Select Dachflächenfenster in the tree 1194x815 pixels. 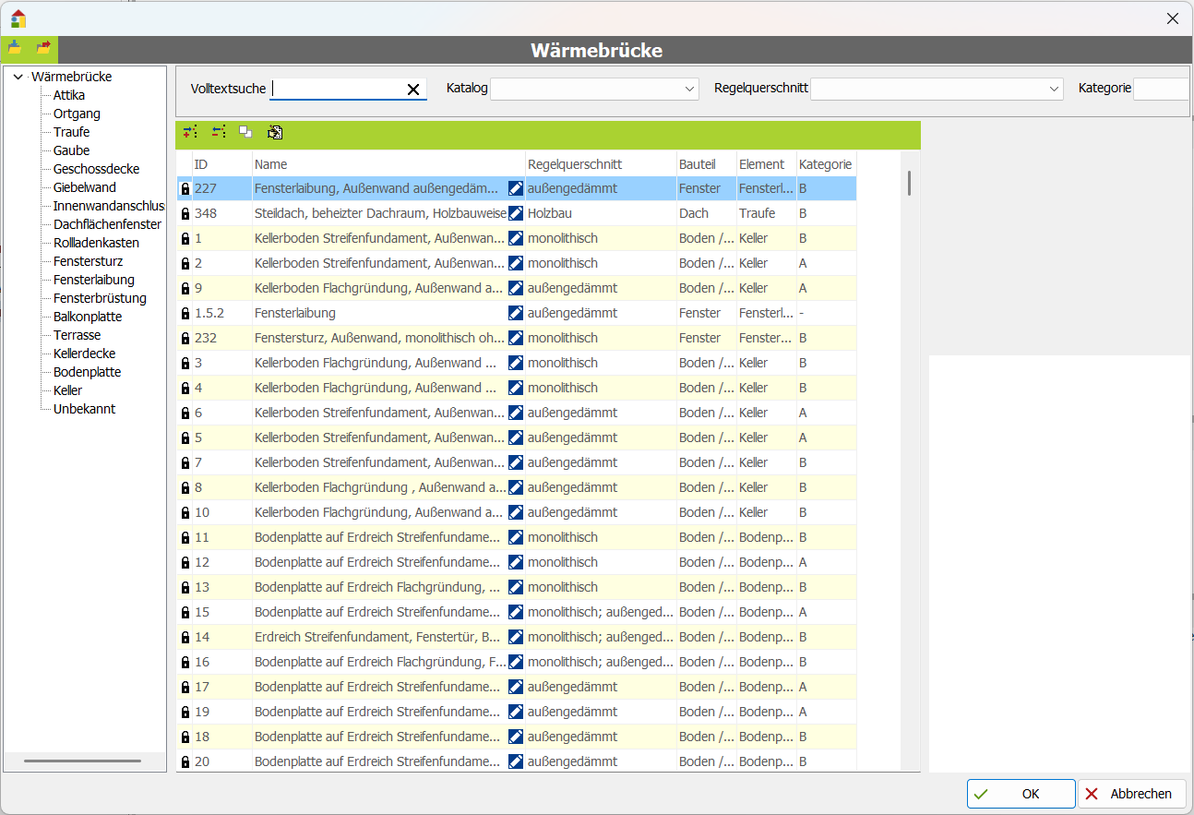click(107, 224)
